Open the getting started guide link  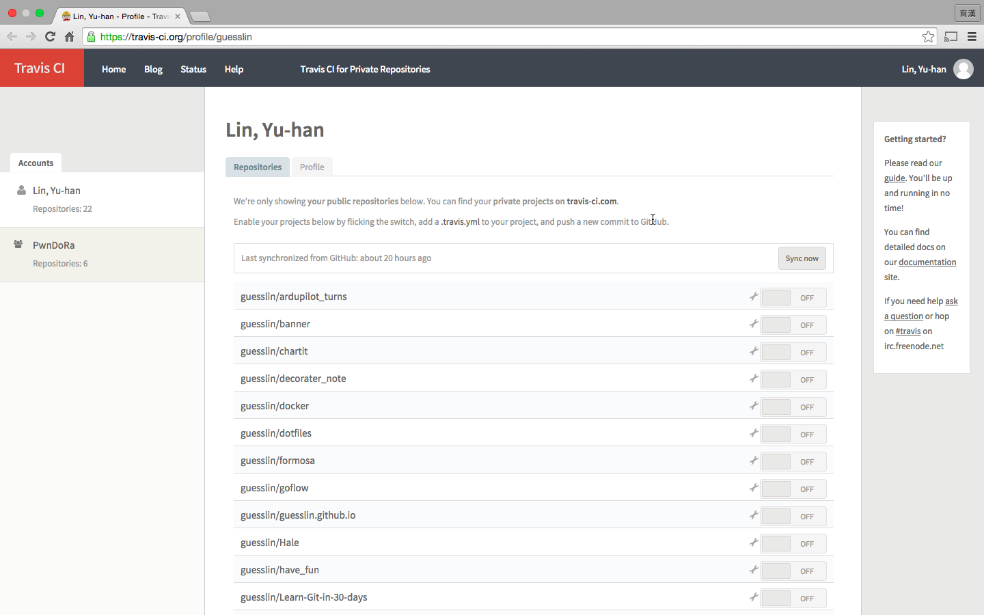pyautogui.click(x=894, y=178)
